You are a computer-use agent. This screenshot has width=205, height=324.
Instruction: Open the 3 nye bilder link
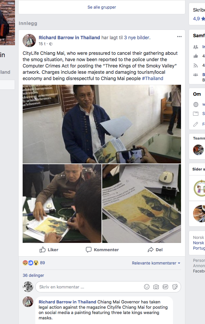tap(137, 38)
